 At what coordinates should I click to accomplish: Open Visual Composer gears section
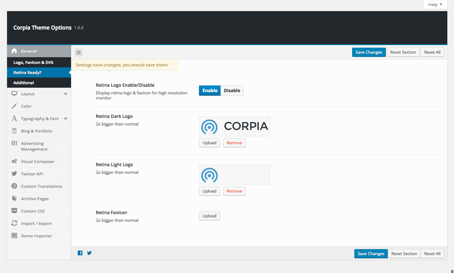[x=38, y=162]
